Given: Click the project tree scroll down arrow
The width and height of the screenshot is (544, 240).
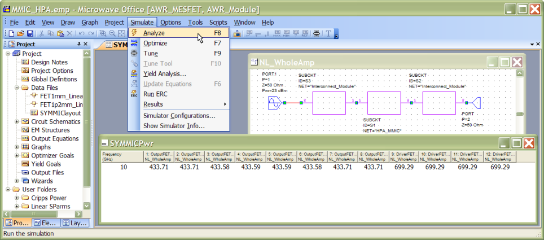Looking at the screenshot, I should (86, 206).
